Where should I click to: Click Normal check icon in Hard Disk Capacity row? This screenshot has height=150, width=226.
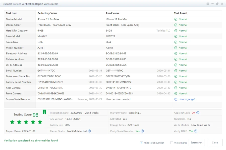coord(176,31)
